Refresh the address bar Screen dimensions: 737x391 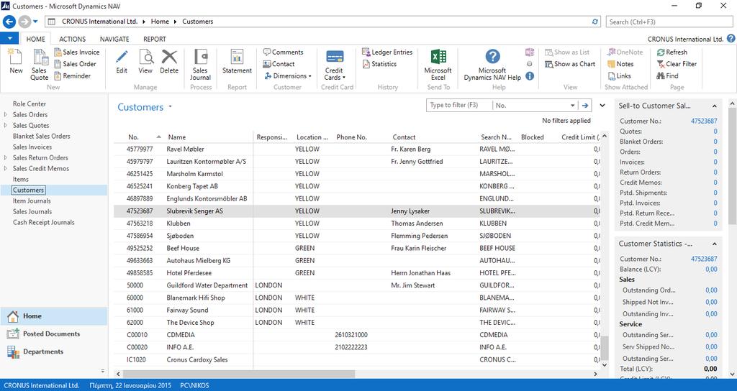coord(595,22)
